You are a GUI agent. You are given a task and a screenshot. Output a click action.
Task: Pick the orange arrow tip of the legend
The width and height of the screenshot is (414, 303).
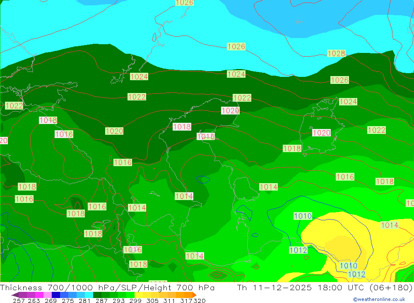point(195,295)
